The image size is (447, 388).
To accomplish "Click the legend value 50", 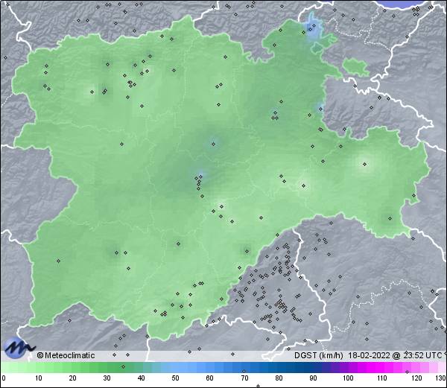I will [x=175, y=378].
